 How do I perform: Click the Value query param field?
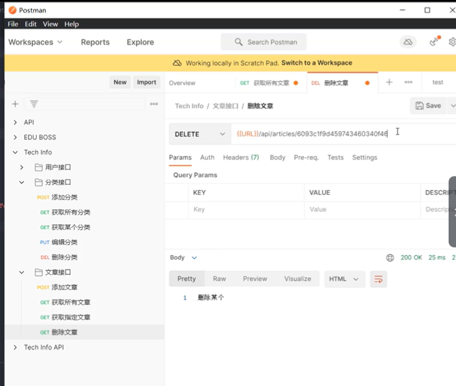point(363,210)
